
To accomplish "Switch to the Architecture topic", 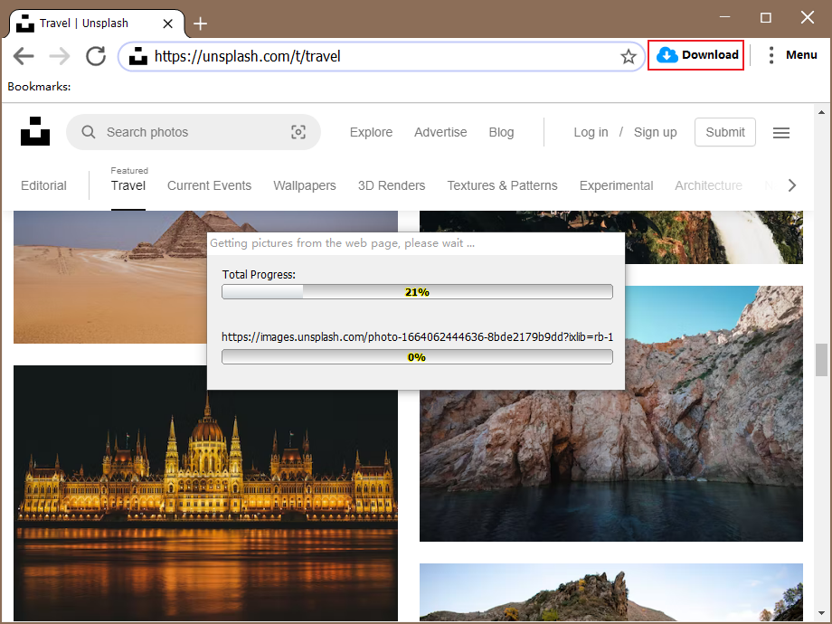I will pos(708,185).
